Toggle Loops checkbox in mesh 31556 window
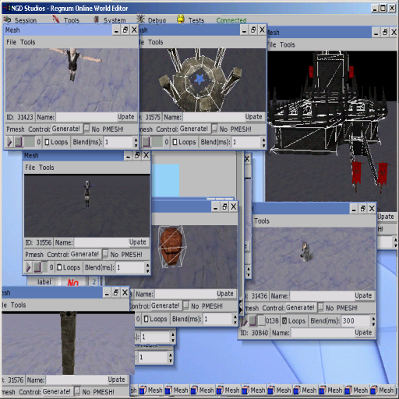399x399 pixels. point(59,267)
